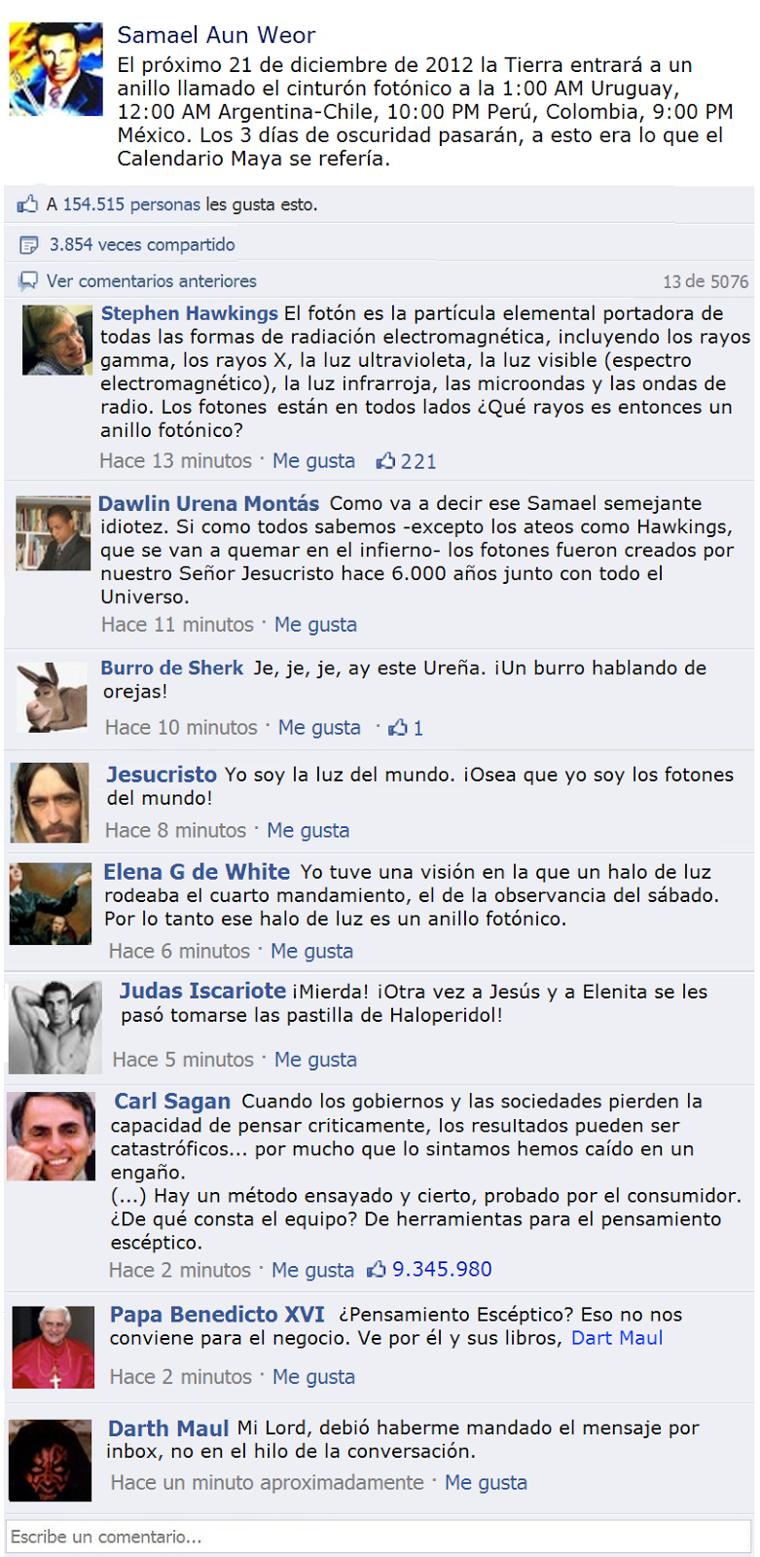Expand Ver comentarios anteriores
The height and width of the screenshot is (1557, 760).
click(152, 281)
